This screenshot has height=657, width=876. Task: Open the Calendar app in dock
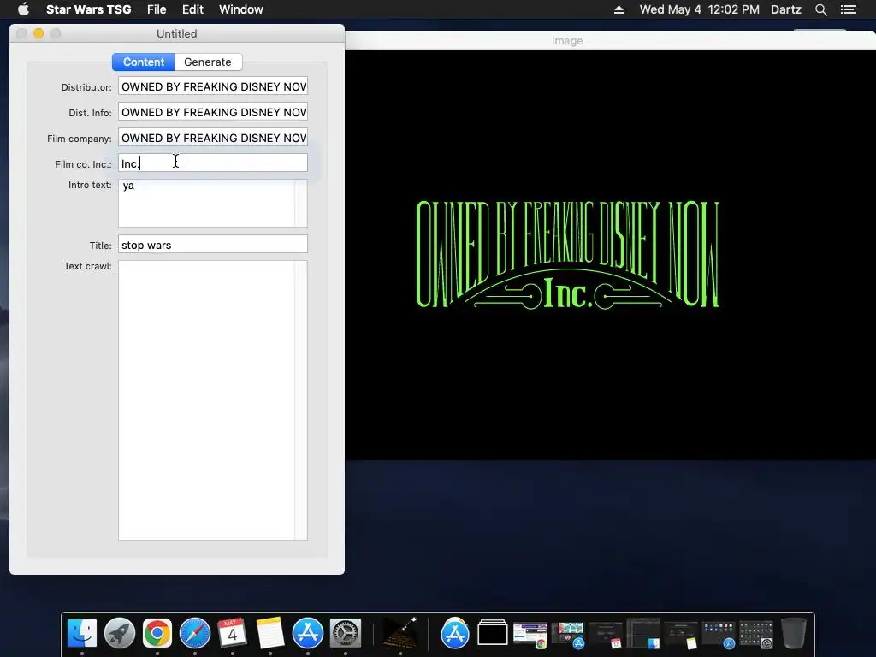pyautogui.click(x=233, y=634)
